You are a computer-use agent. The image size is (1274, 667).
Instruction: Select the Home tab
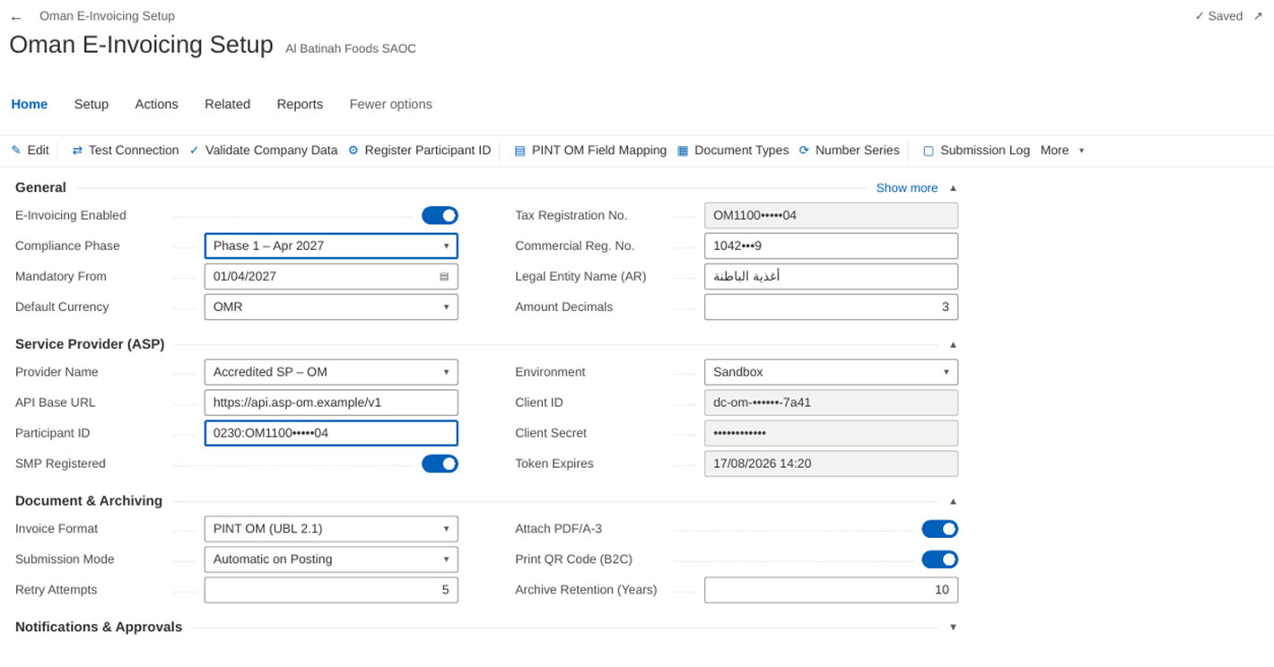tap(30, 104)
